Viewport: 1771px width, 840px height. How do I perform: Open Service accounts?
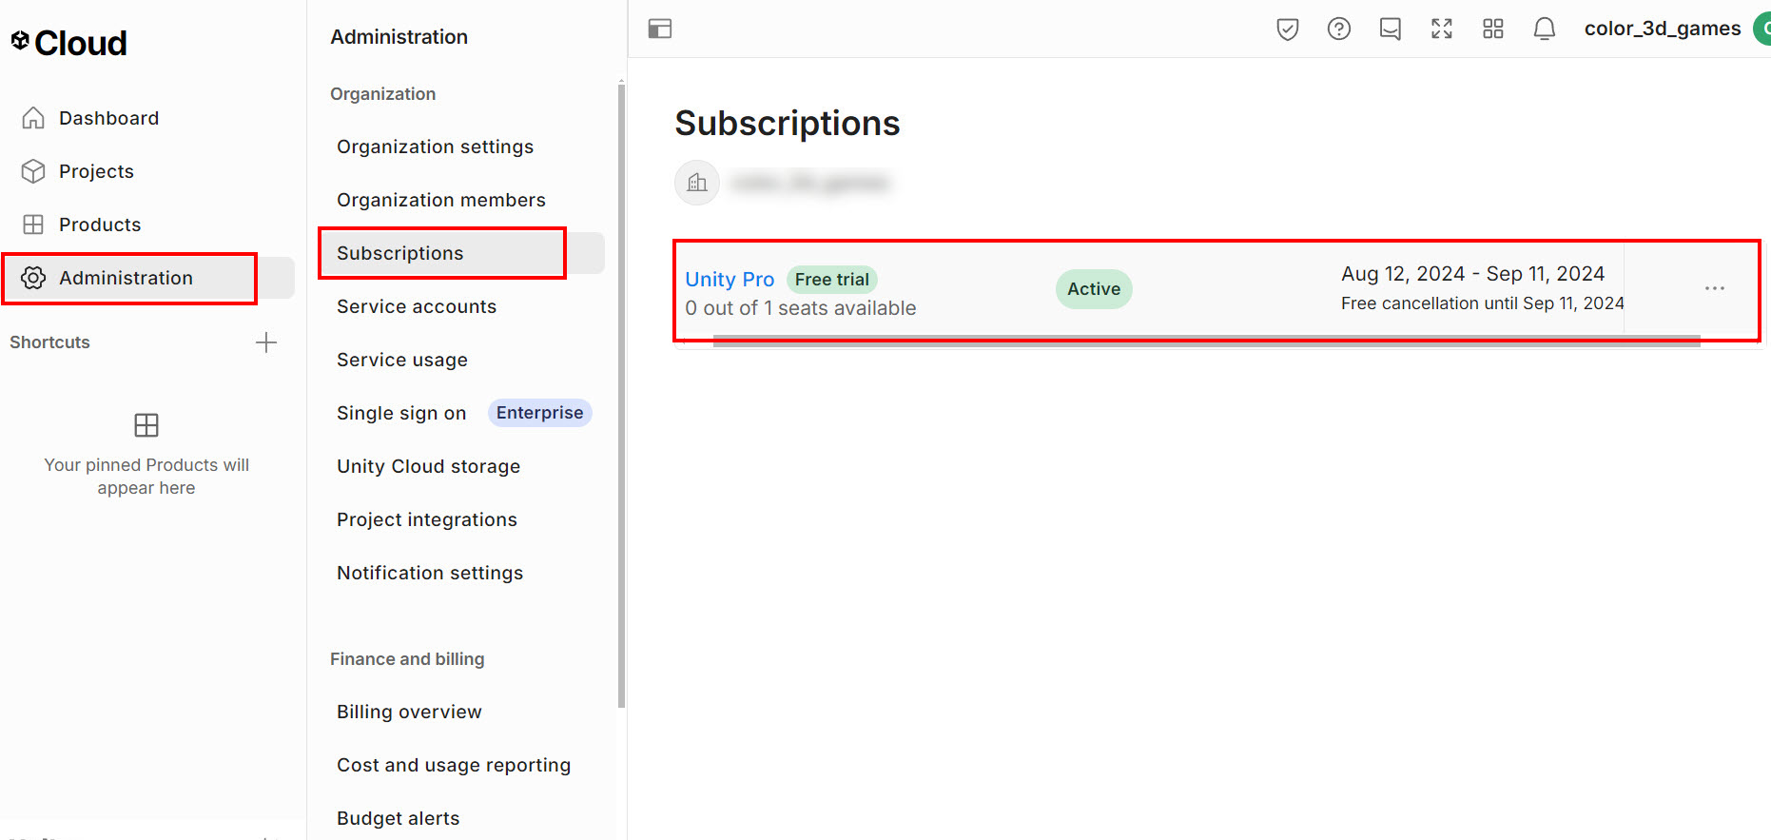coord(417,306)
